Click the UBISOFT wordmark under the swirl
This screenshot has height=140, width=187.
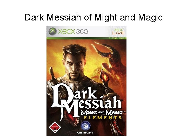click(85, 132)
